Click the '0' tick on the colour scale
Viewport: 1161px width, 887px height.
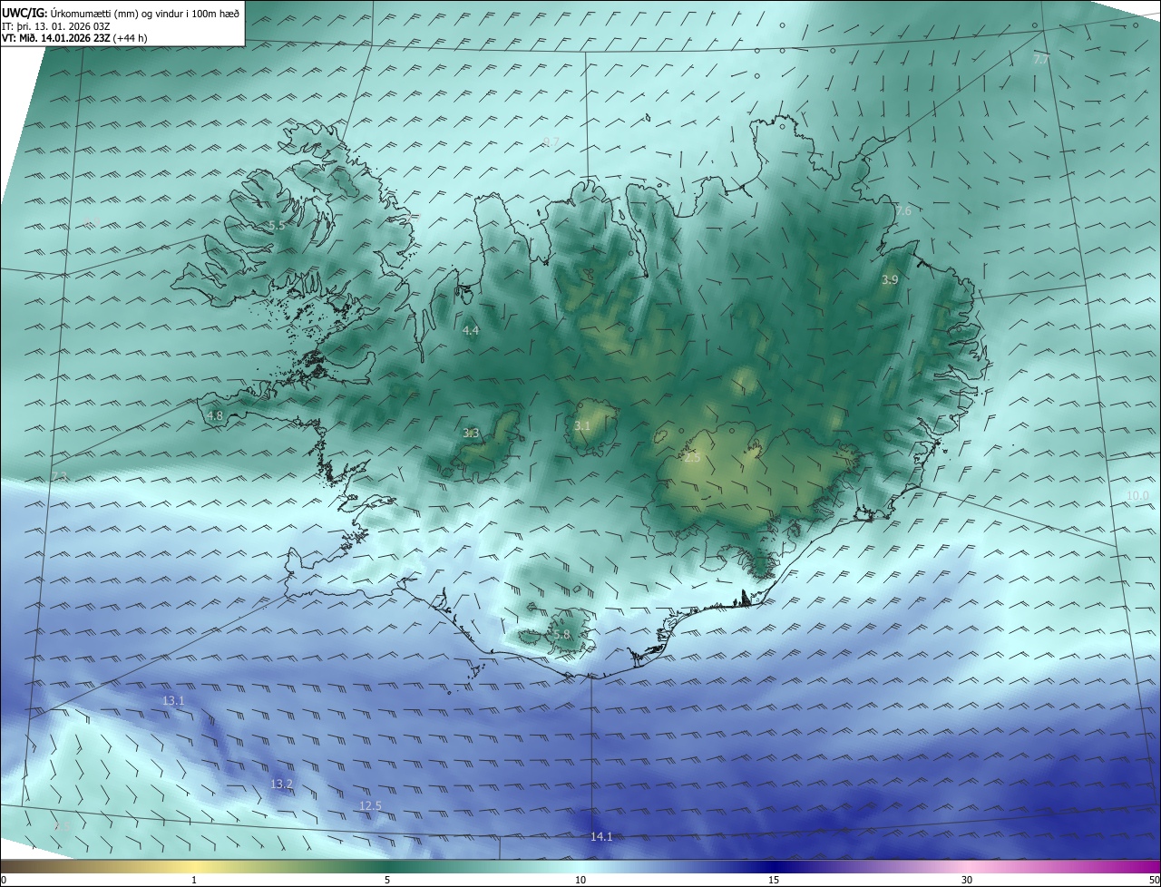click(3, 880)
